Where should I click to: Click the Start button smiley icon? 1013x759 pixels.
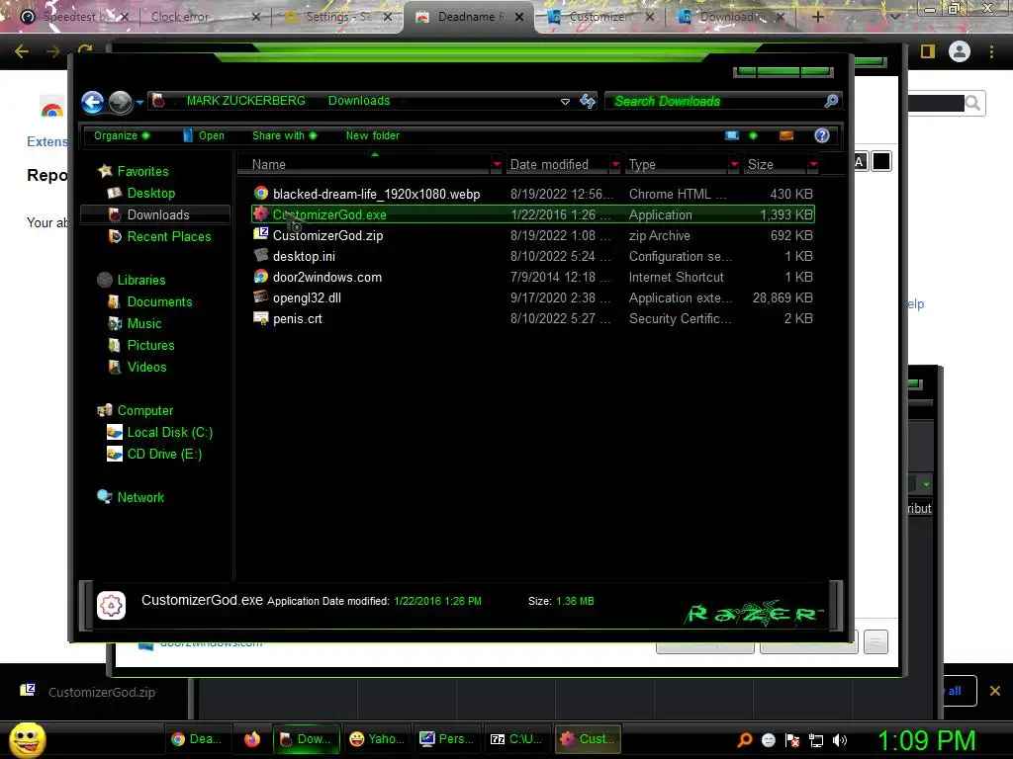tap(27, 739)
